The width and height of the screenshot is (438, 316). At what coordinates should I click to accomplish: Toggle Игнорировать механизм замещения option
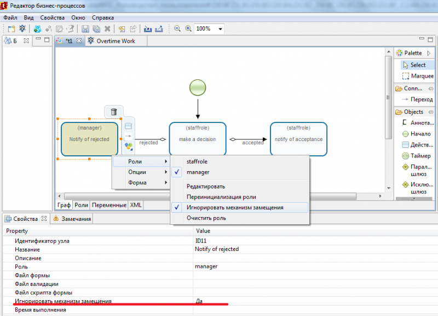point(235,208)
